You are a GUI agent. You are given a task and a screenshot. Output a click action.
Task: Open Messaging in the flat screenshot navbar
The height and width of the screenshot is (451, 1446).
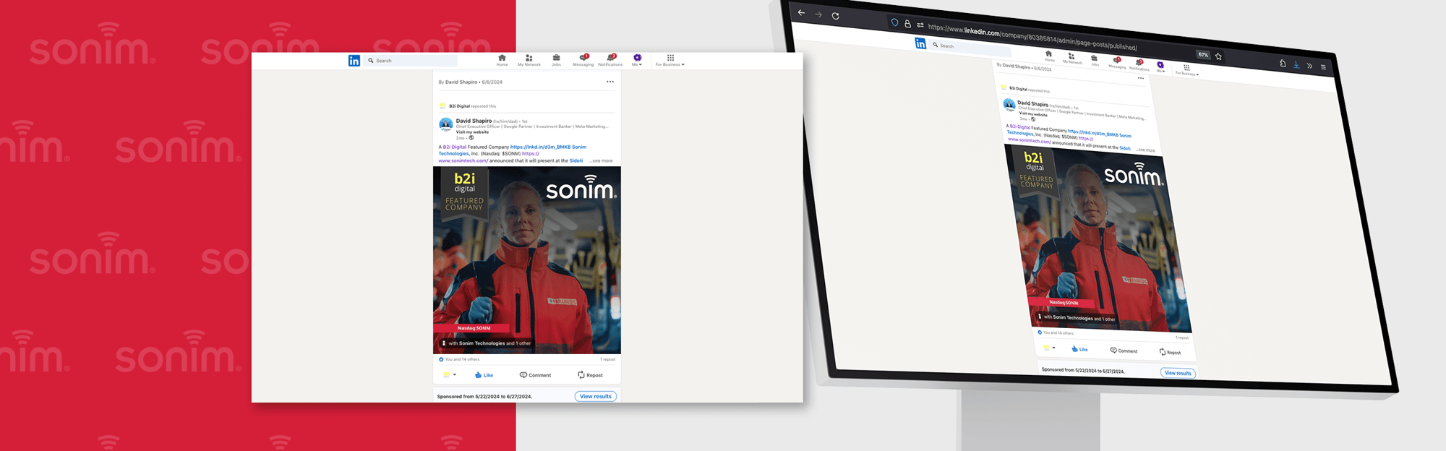pyautogui.click(x=583, y=60)
